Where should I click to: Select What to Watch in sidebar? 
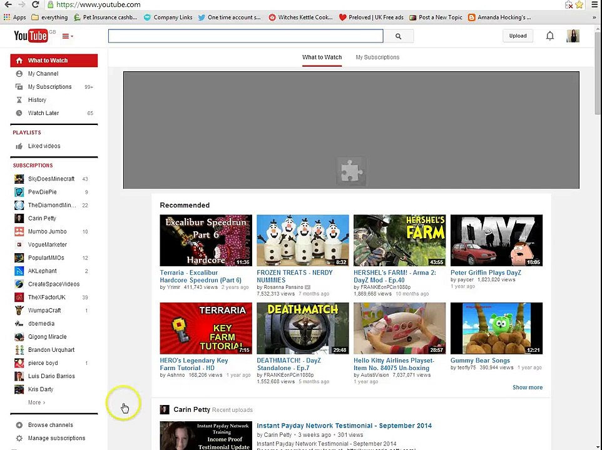(54, 61)
